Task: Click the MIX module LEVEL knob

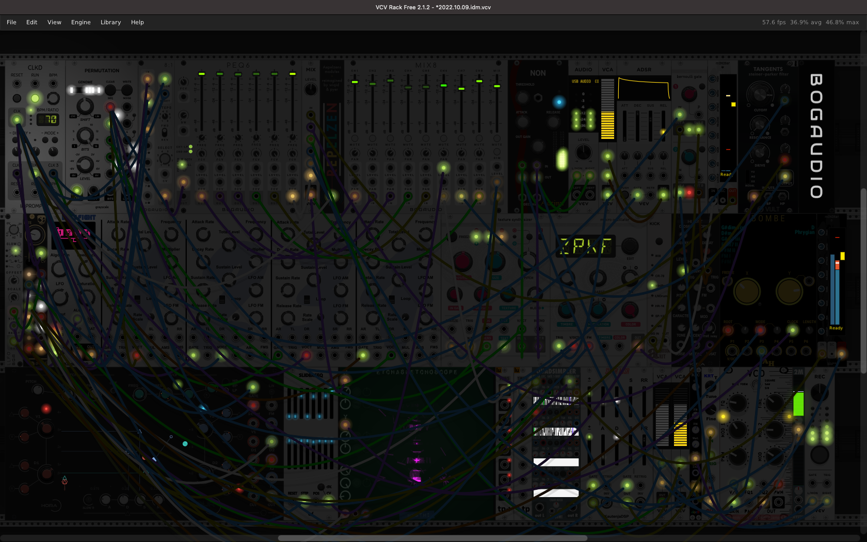Action: tap(311, 89)
